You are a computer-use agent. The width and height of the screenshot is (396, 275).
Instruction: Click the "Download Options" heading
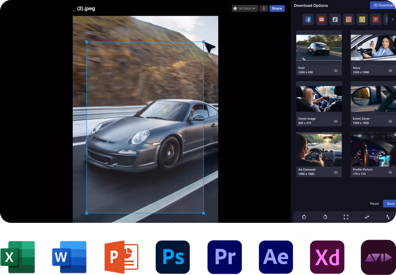[x=311, y=6]
